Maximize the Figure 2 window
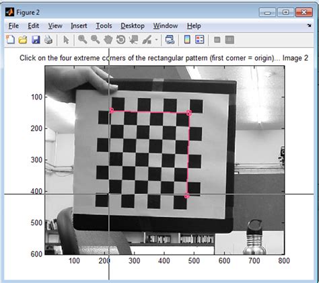Viewport: 319px width, 283px height. click(x=285, y=12)
